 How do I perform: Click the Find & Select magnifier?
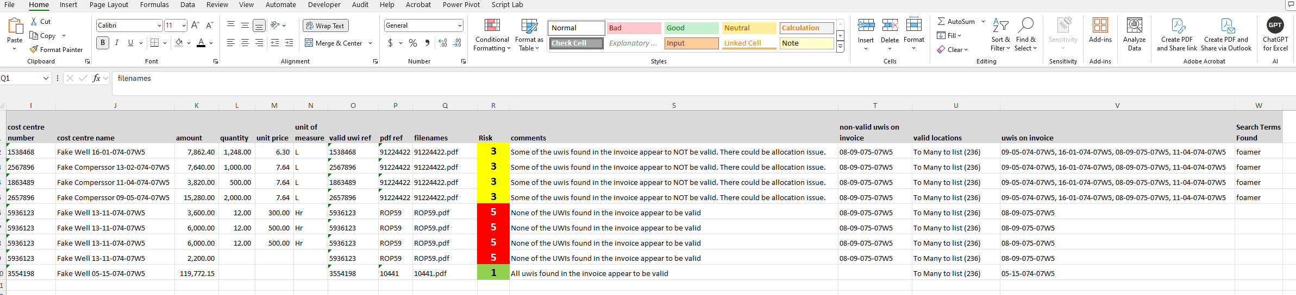click(x=1025, y=36)
